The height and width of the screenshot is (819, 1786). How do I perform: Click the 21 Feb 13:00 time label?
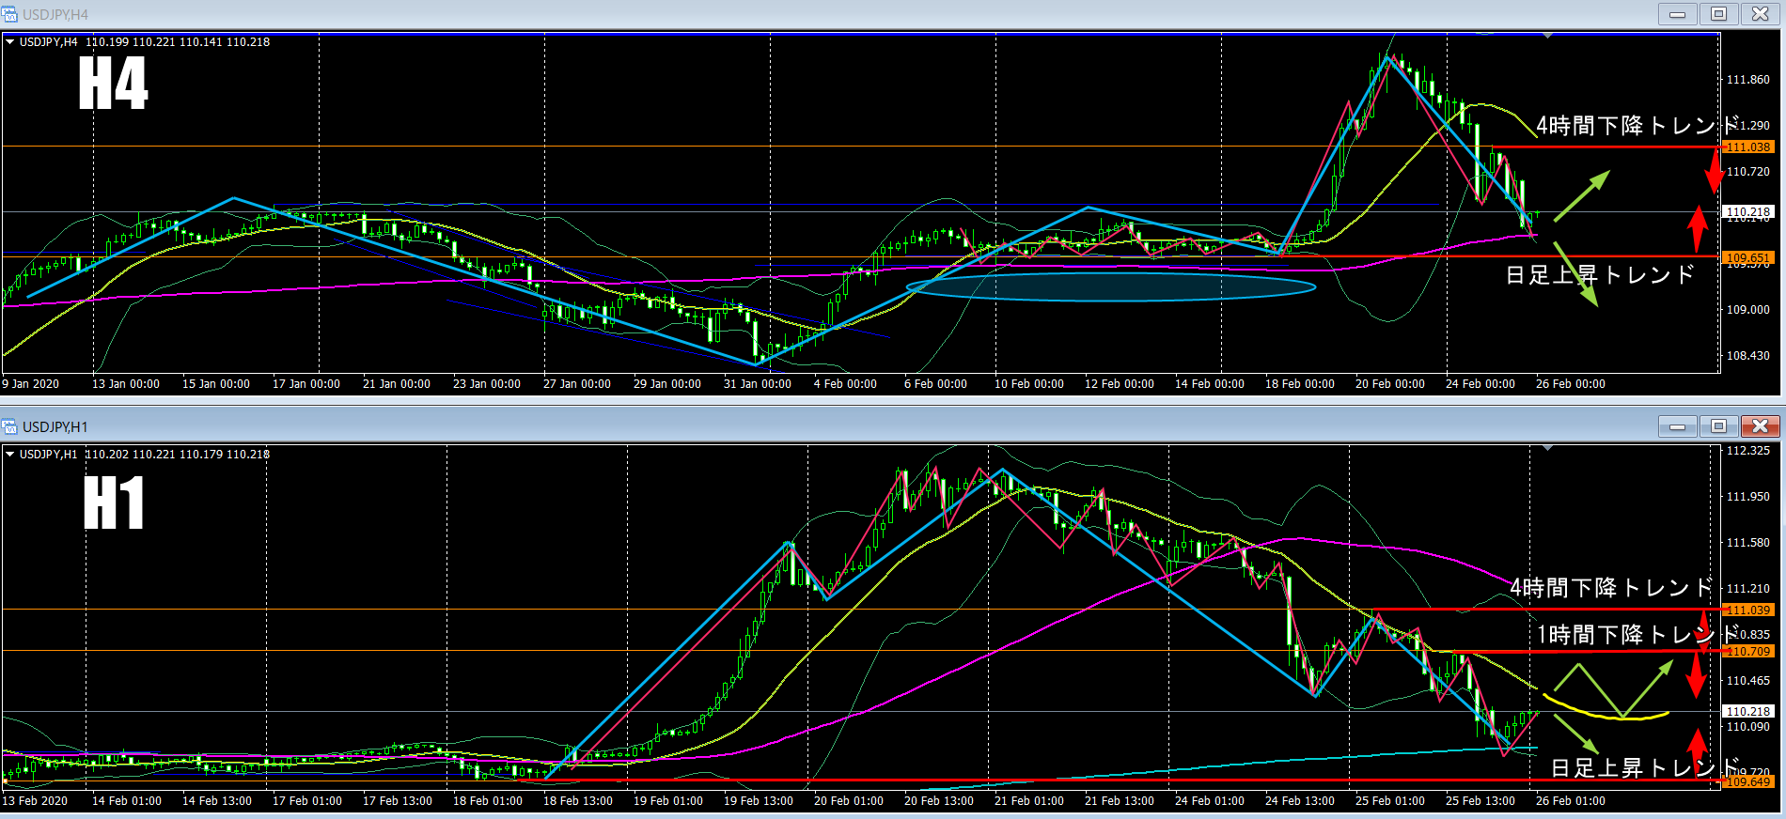(1120, 801)
